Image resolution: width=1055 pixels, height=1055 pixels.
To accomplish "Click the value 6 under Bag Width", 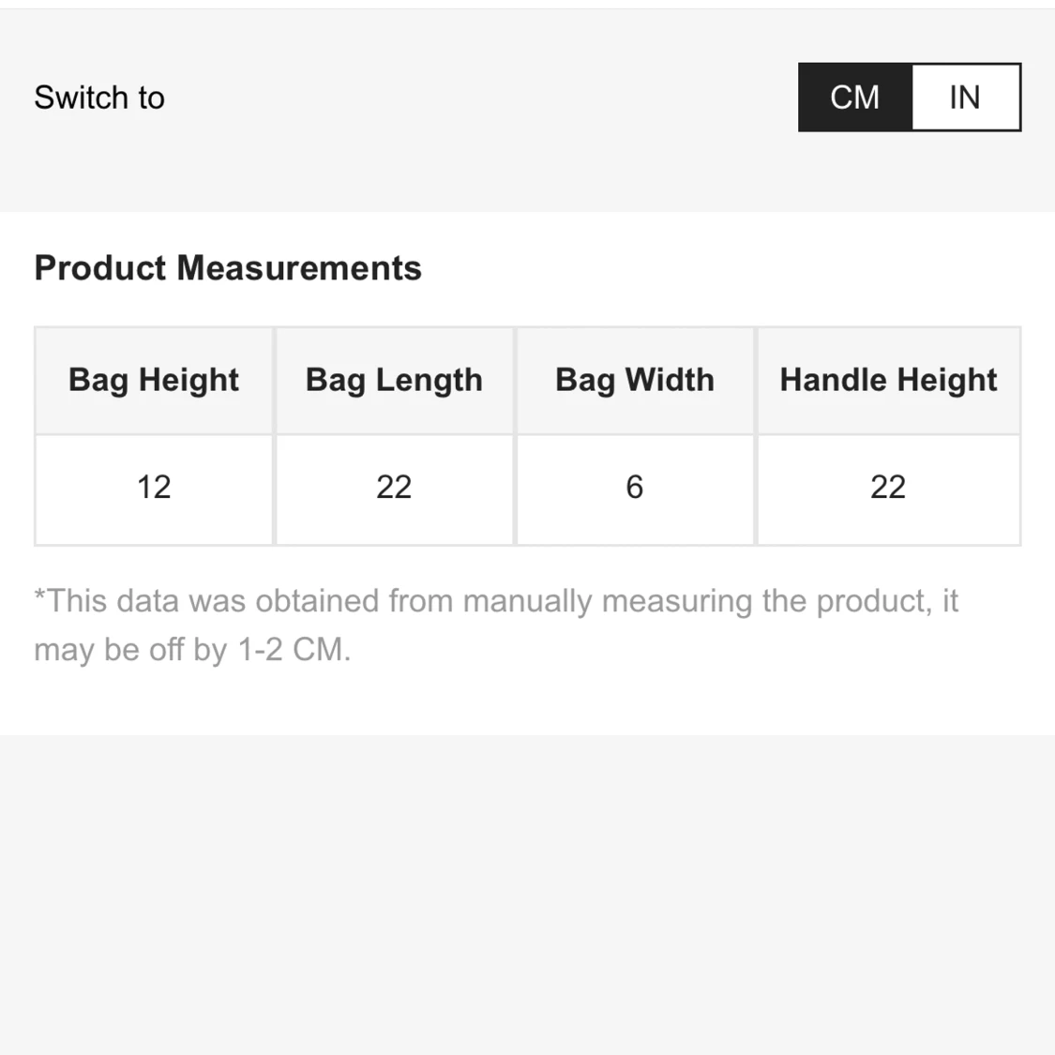I will pos(635,487).
